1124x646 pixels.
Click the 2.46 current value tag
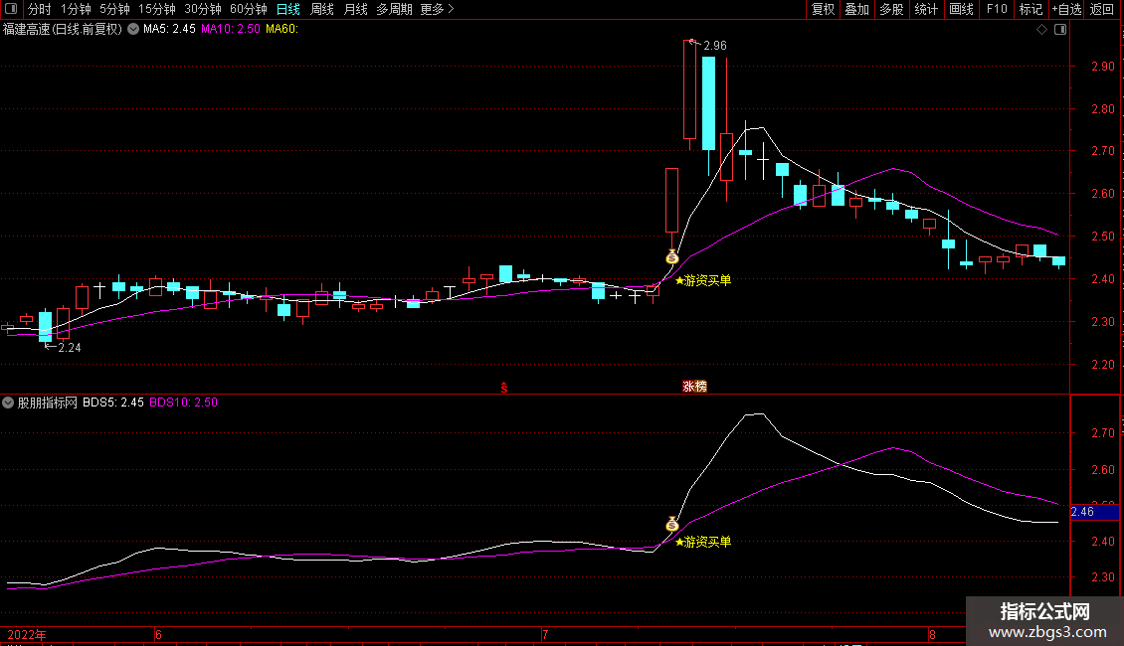1094,512
